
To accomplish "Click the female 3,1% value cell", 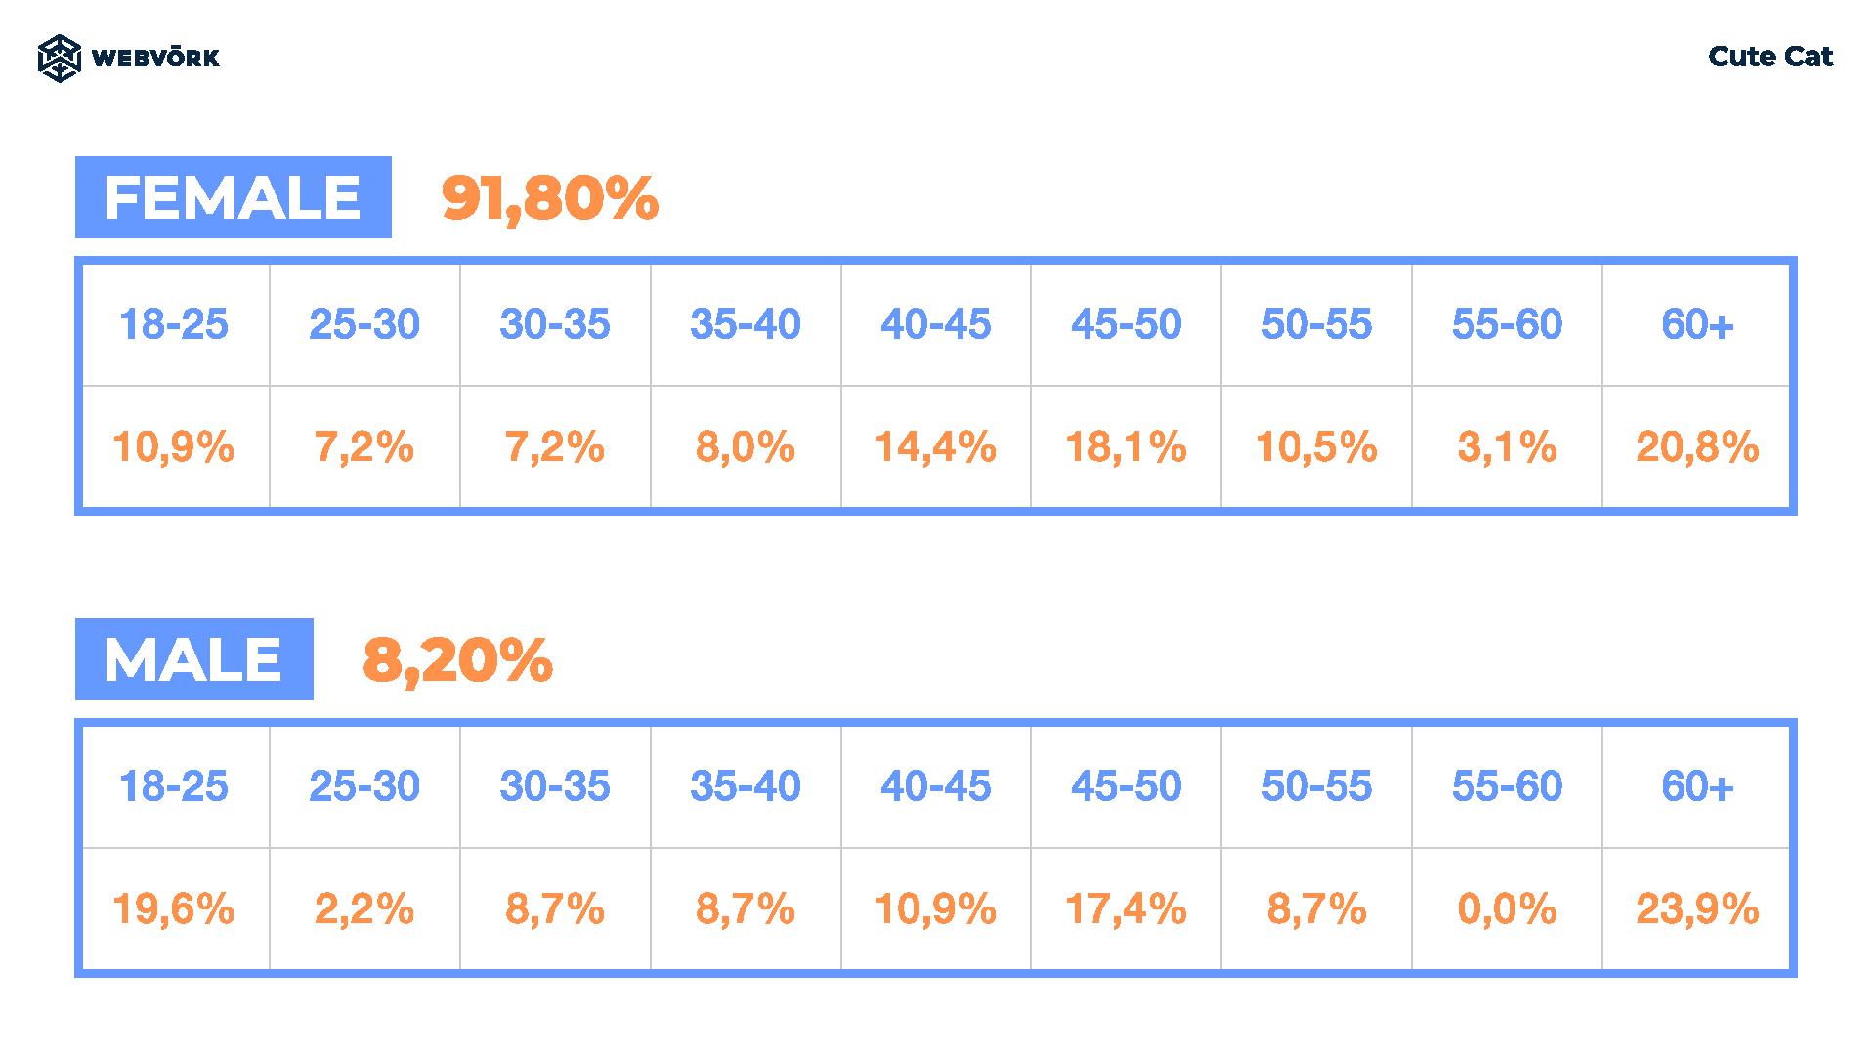I will pyautogui.click(x=1507, y=447).
